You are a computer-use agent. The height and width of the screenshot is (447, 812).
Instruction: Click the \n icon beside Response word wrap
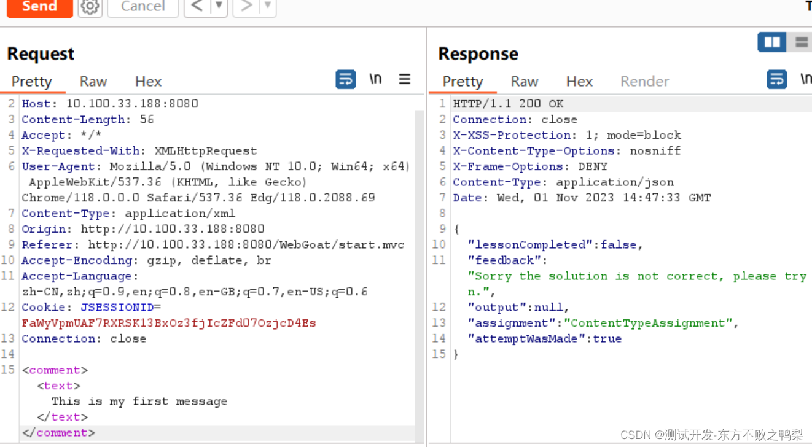pyautogui.click(x=806, y=79)
